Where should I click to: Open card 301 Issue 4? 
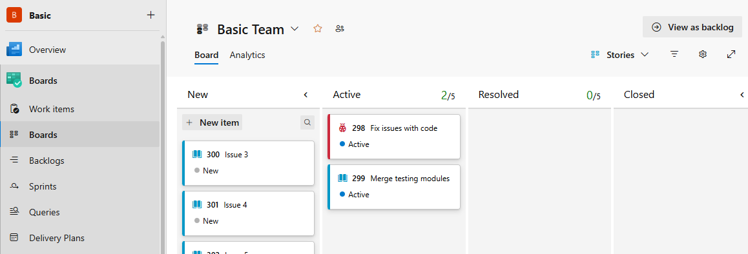tap(248, 213)
